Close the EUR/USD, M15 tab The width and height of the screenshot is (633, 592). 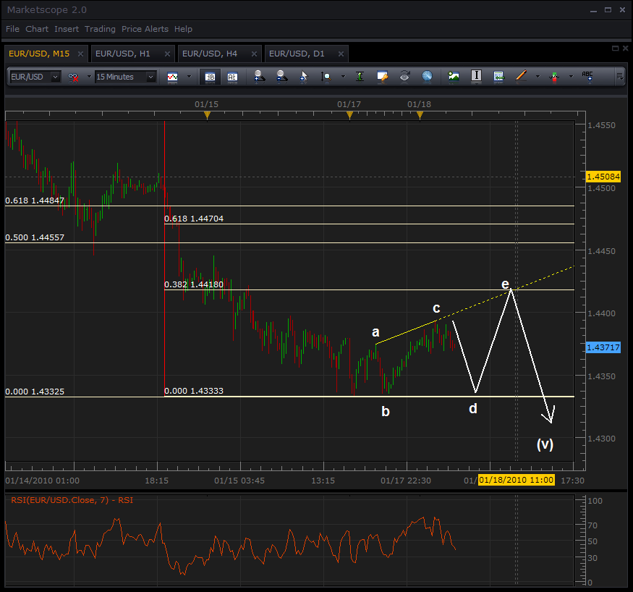point(80,54)
